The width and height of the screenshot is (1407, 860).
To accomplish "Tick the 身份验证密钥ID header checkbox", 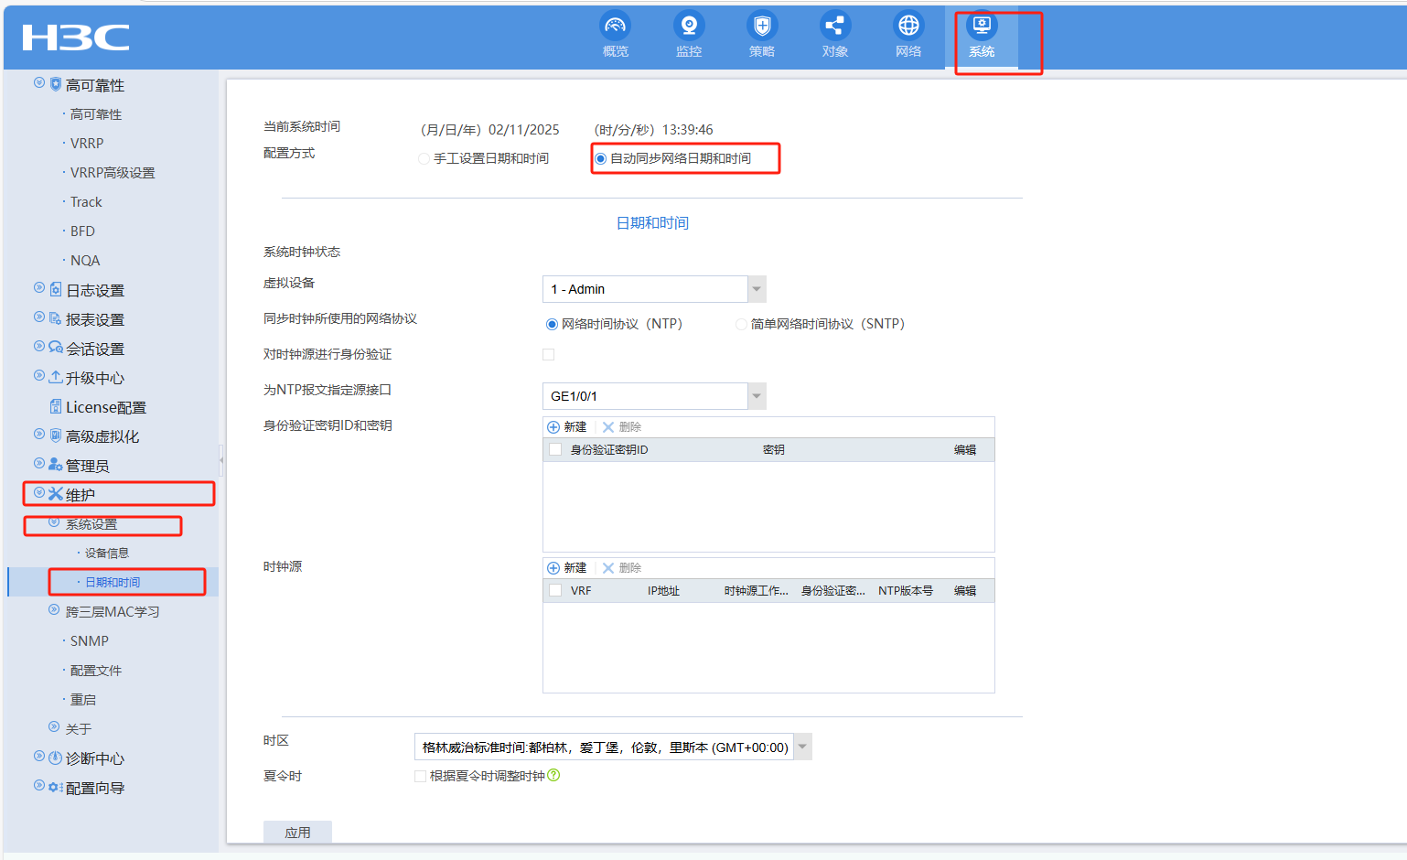I will click(x=555, y=450).
